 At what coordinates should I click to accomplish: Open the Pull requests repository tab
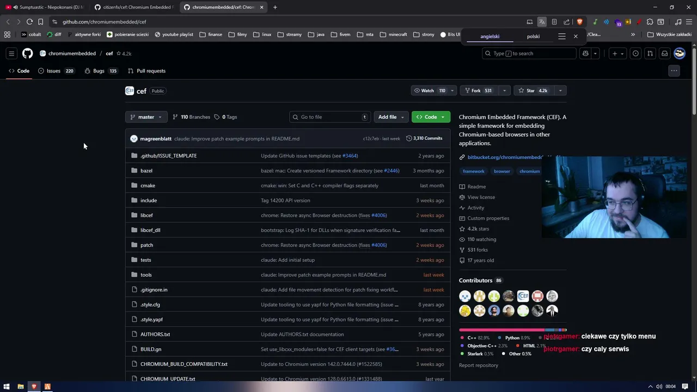pos(146,71)
